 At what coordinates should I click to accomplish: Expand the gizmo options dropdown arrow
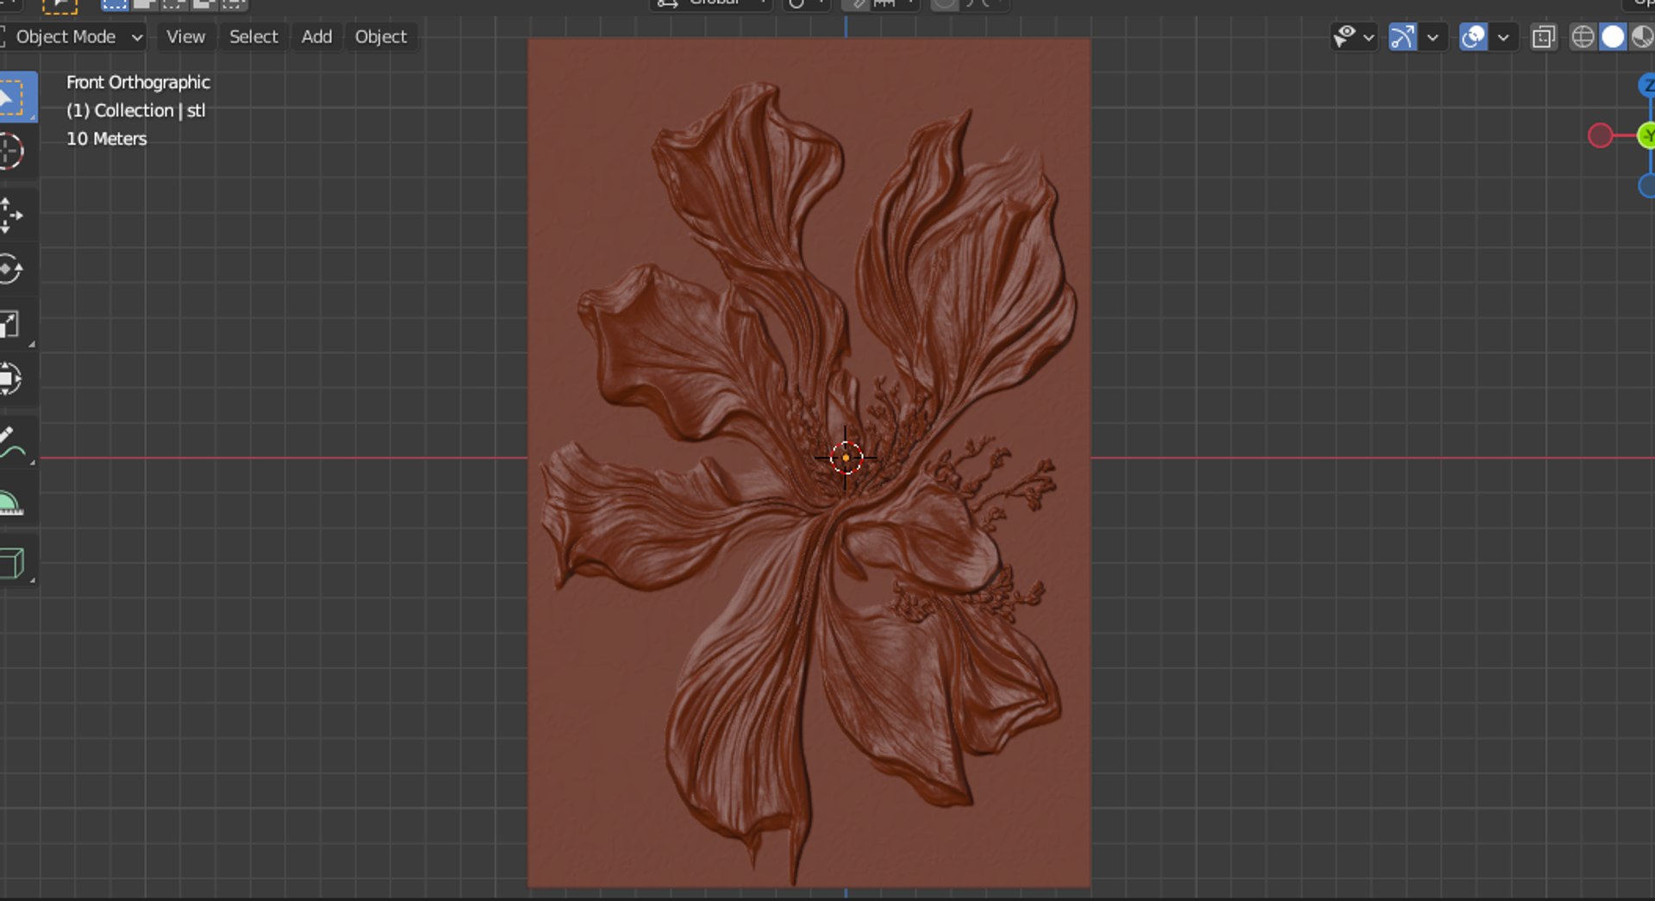coord(1433,37)
